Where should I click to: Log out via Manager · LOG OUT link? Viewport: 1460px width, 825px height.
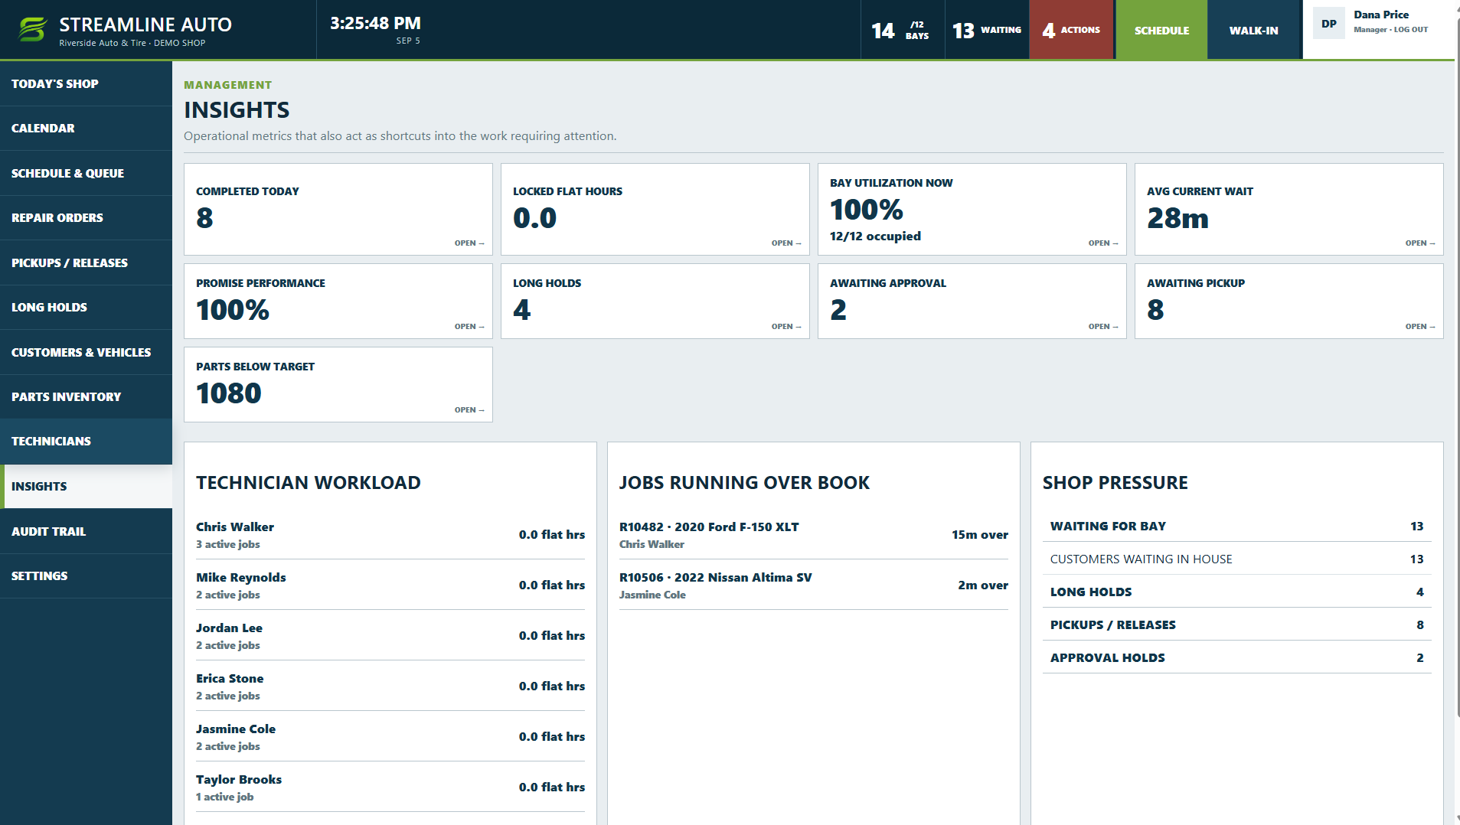1390,30
